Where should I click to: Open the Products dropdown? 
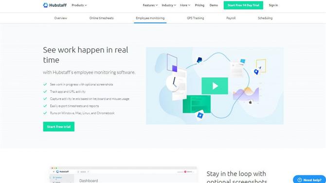click(x=79, y=5)
